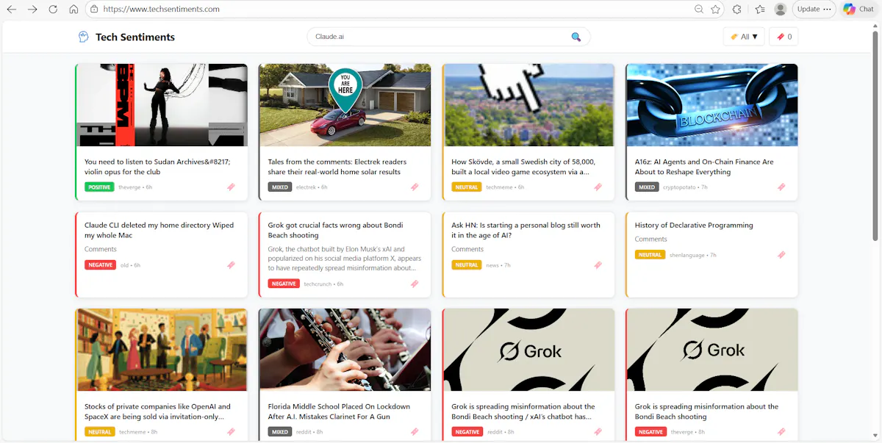Open the You Are Here house thumbnail
The width and height of the screenshot is (882, 443).
345,105
